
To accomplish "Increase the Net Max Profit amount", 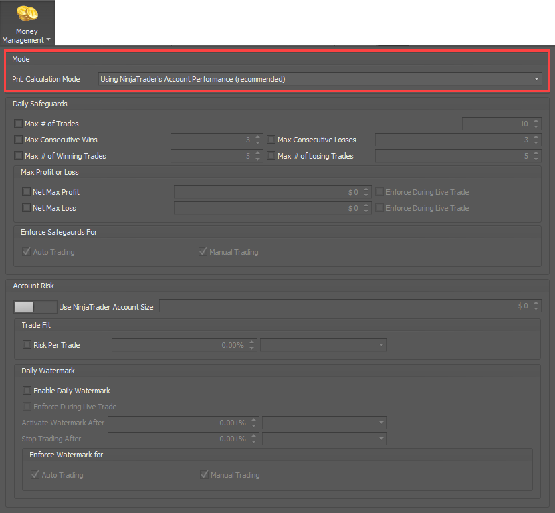I will click(366, 189).
